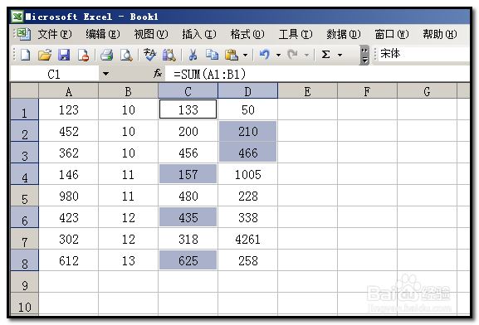Click cell C1 containing 133
The image size is (479, 325).
pos(188,109)
